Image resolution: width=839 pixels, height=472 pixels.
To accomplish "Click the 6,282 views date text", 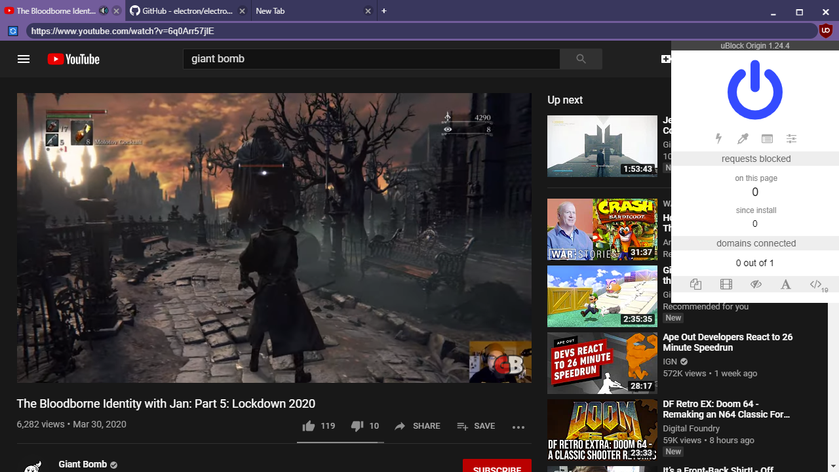I will 71,424.
